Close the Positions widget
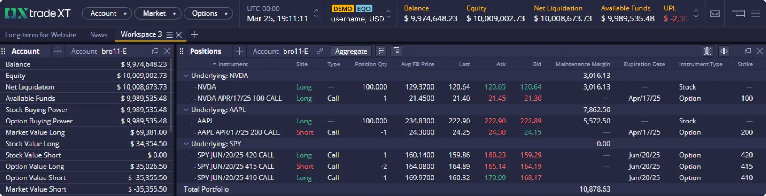 pyautogui.click(x=760, y=51)
